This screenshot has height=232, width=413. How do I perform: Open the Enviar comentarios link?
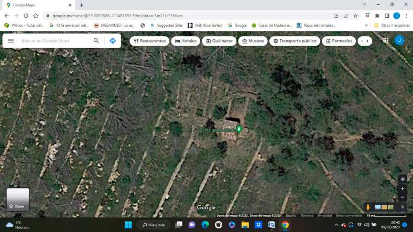(x=349, y=215)
